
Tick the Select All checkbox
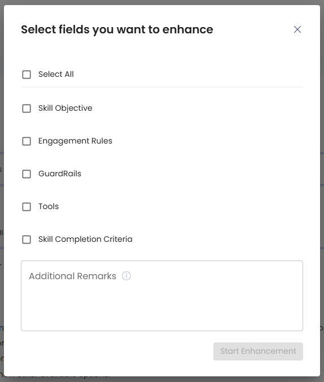point(27,75)
